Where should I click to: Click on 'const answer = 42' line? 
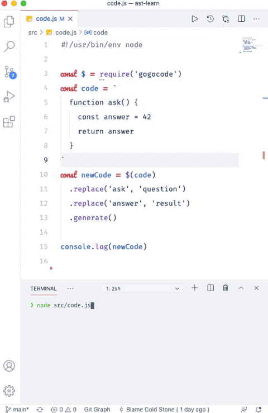(114, 117)
